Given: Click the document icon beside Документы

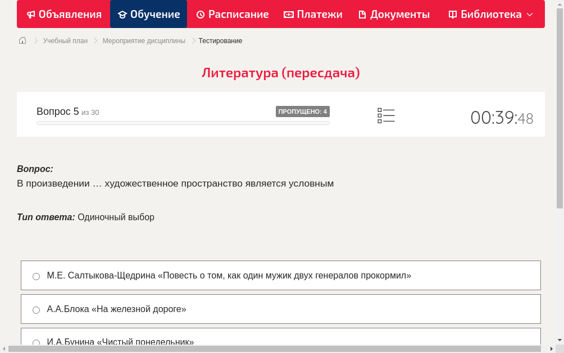Looking at the screenshot, I should 363,14.
